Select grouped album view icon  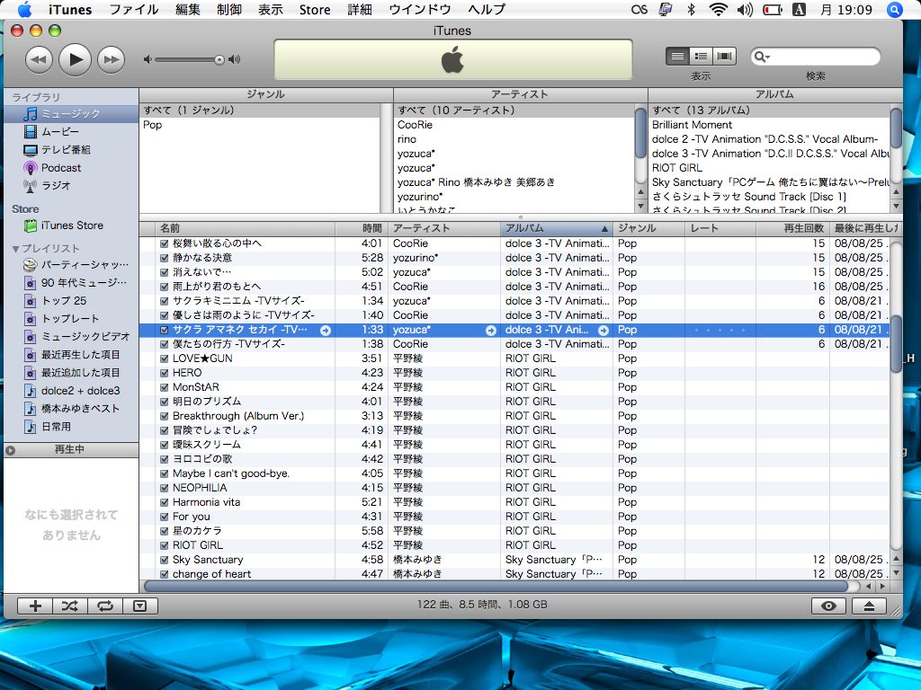[701, 57]
